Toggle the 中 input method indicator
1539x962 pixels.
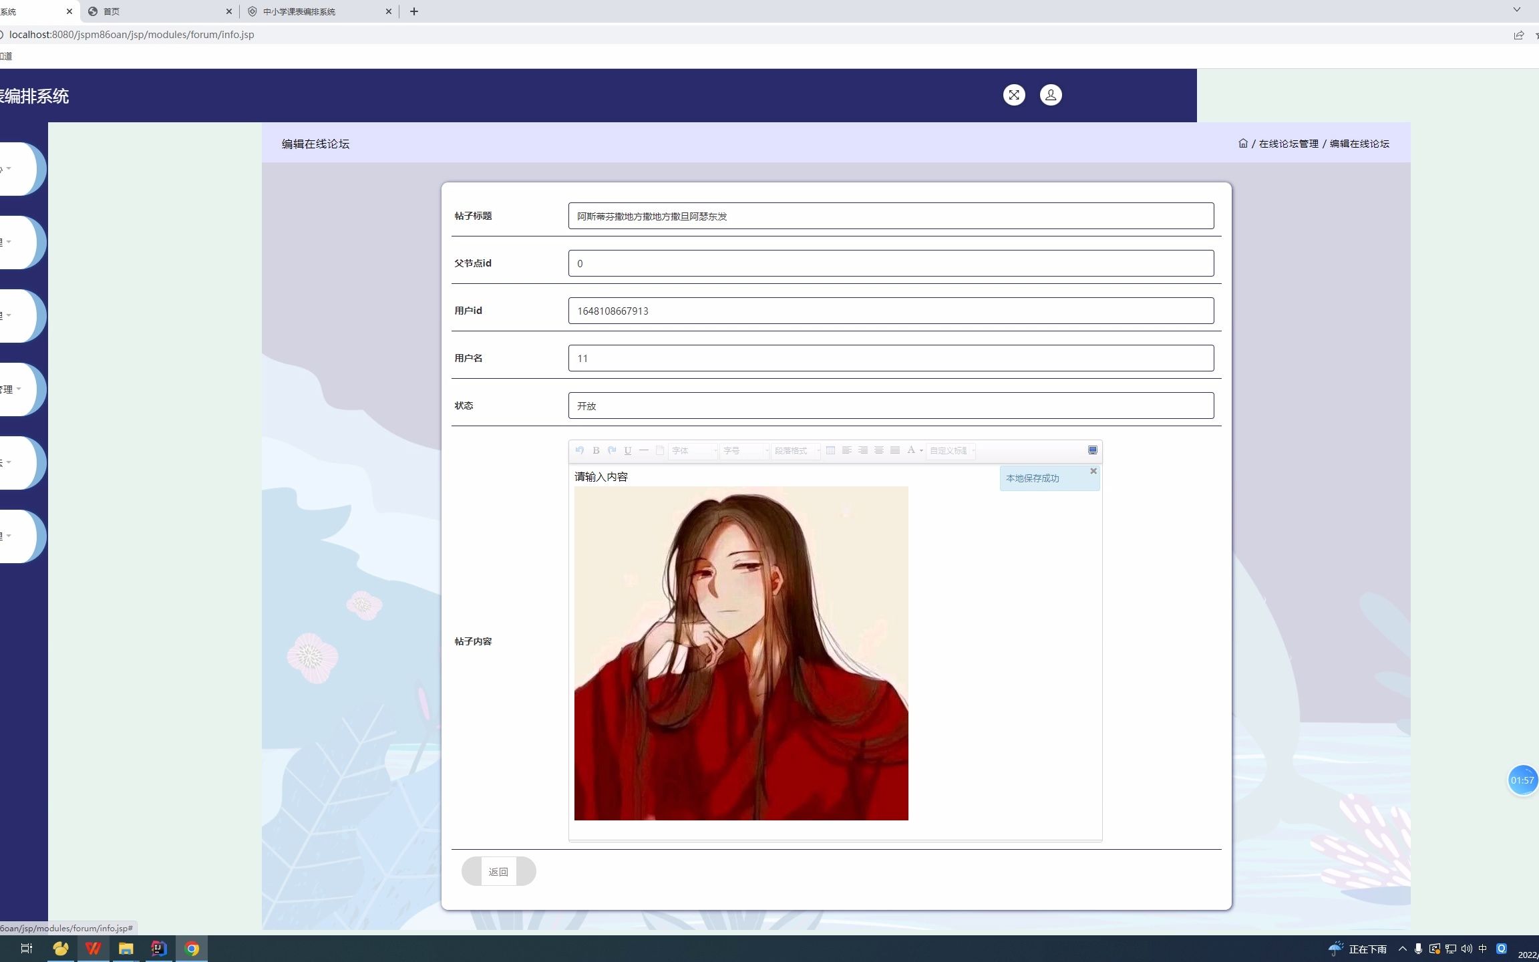click(x=1483, y=949)
